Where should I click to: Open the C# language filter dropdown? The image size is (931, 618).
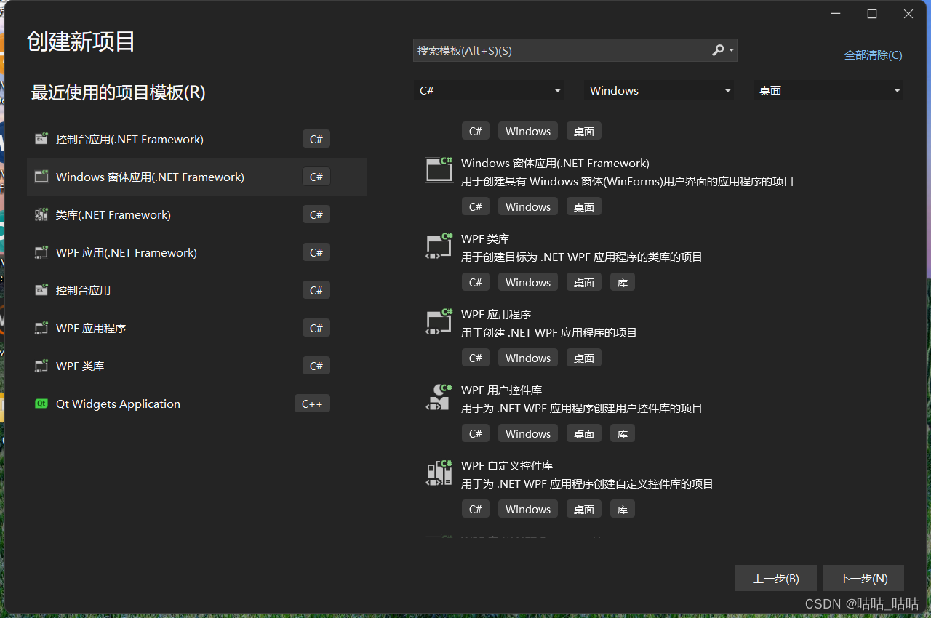(489, 90)
